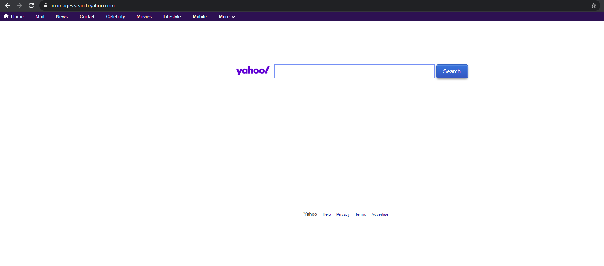This screenshot has width=604, height=266.
Task: Open Lifestyle section
Action: (x=172, y=16)
